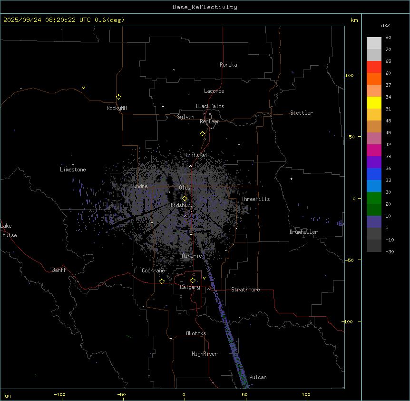Click the Base_Reflectivity title bar

pyautogui.click(x=205, y=7)
